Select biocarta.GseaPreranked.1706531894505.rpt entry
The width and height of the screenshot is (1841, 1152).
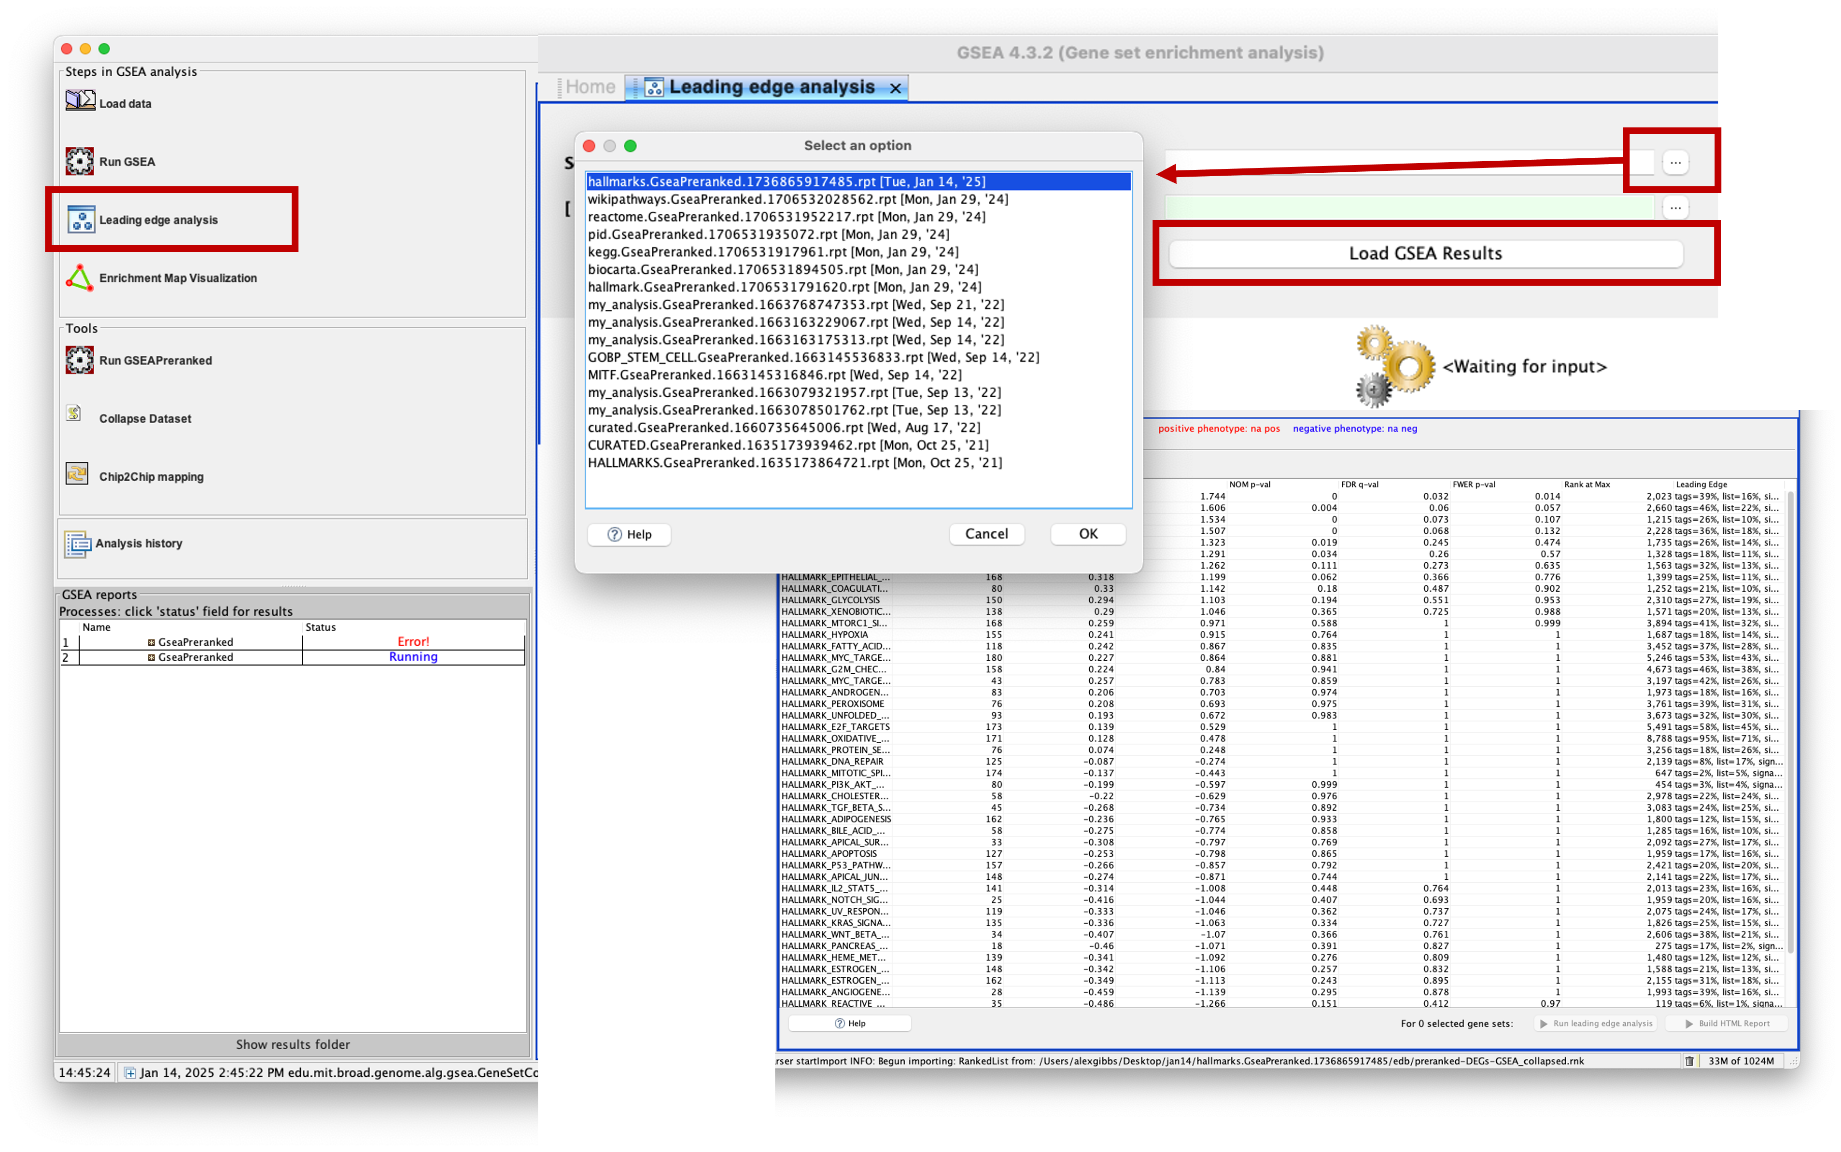(858, 269)
